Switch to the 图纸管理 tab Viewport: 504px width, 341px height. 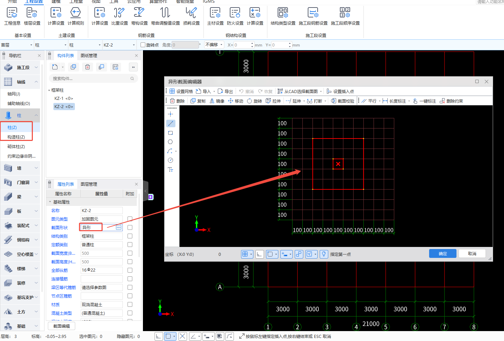point(89,56)
